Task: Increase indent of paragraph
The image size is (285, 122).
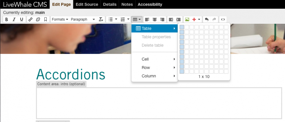Action: (178, 19)
